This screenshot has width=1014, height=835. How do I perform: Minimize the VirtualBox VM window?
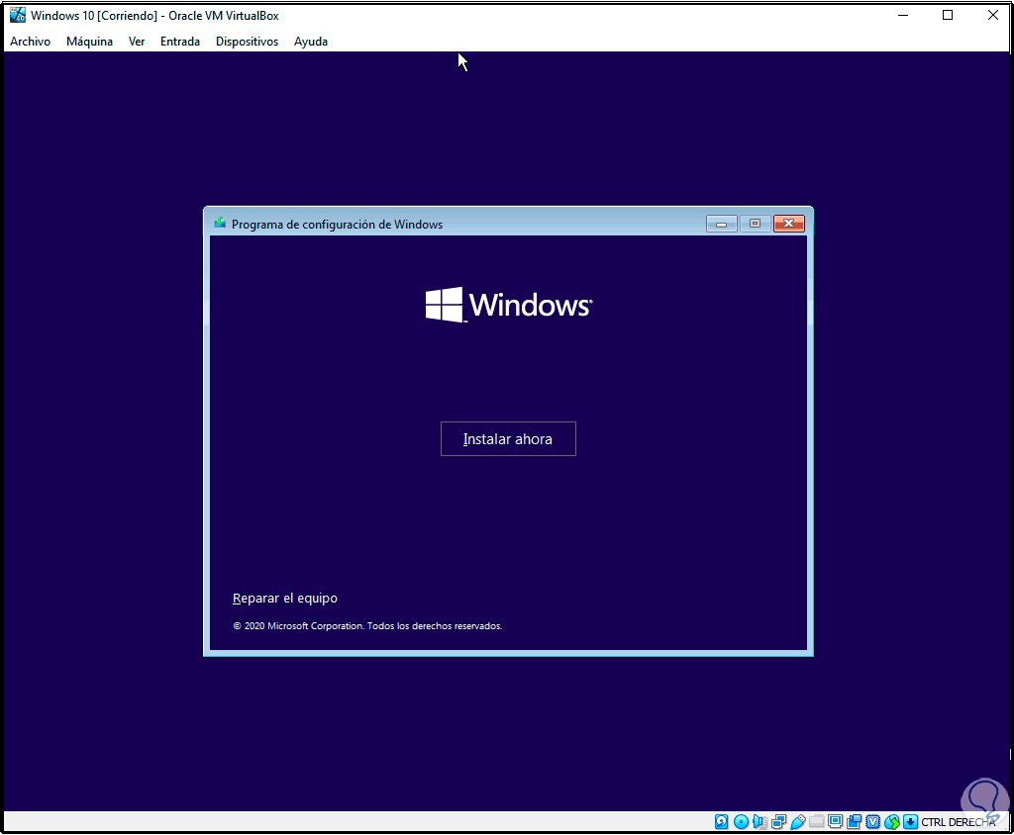[903, 15]
